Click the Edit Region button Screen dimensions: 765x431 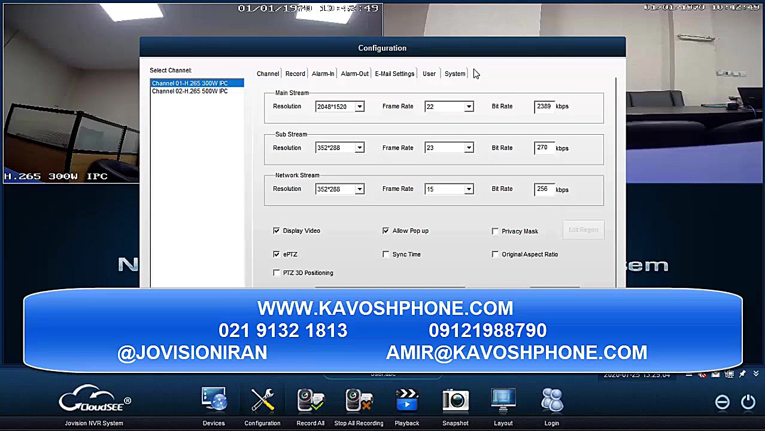583,230
